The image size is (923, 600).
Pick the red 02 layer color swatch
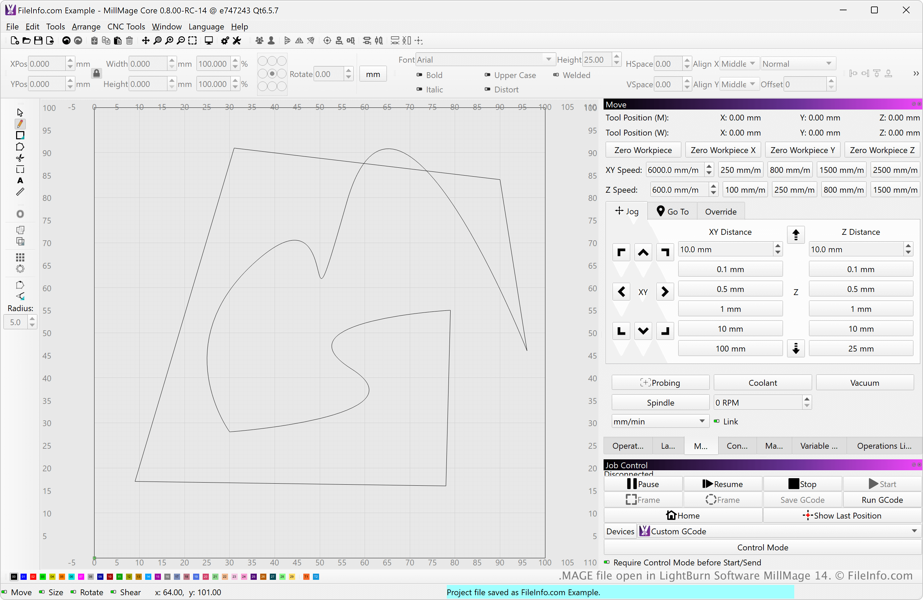point(33,577)
